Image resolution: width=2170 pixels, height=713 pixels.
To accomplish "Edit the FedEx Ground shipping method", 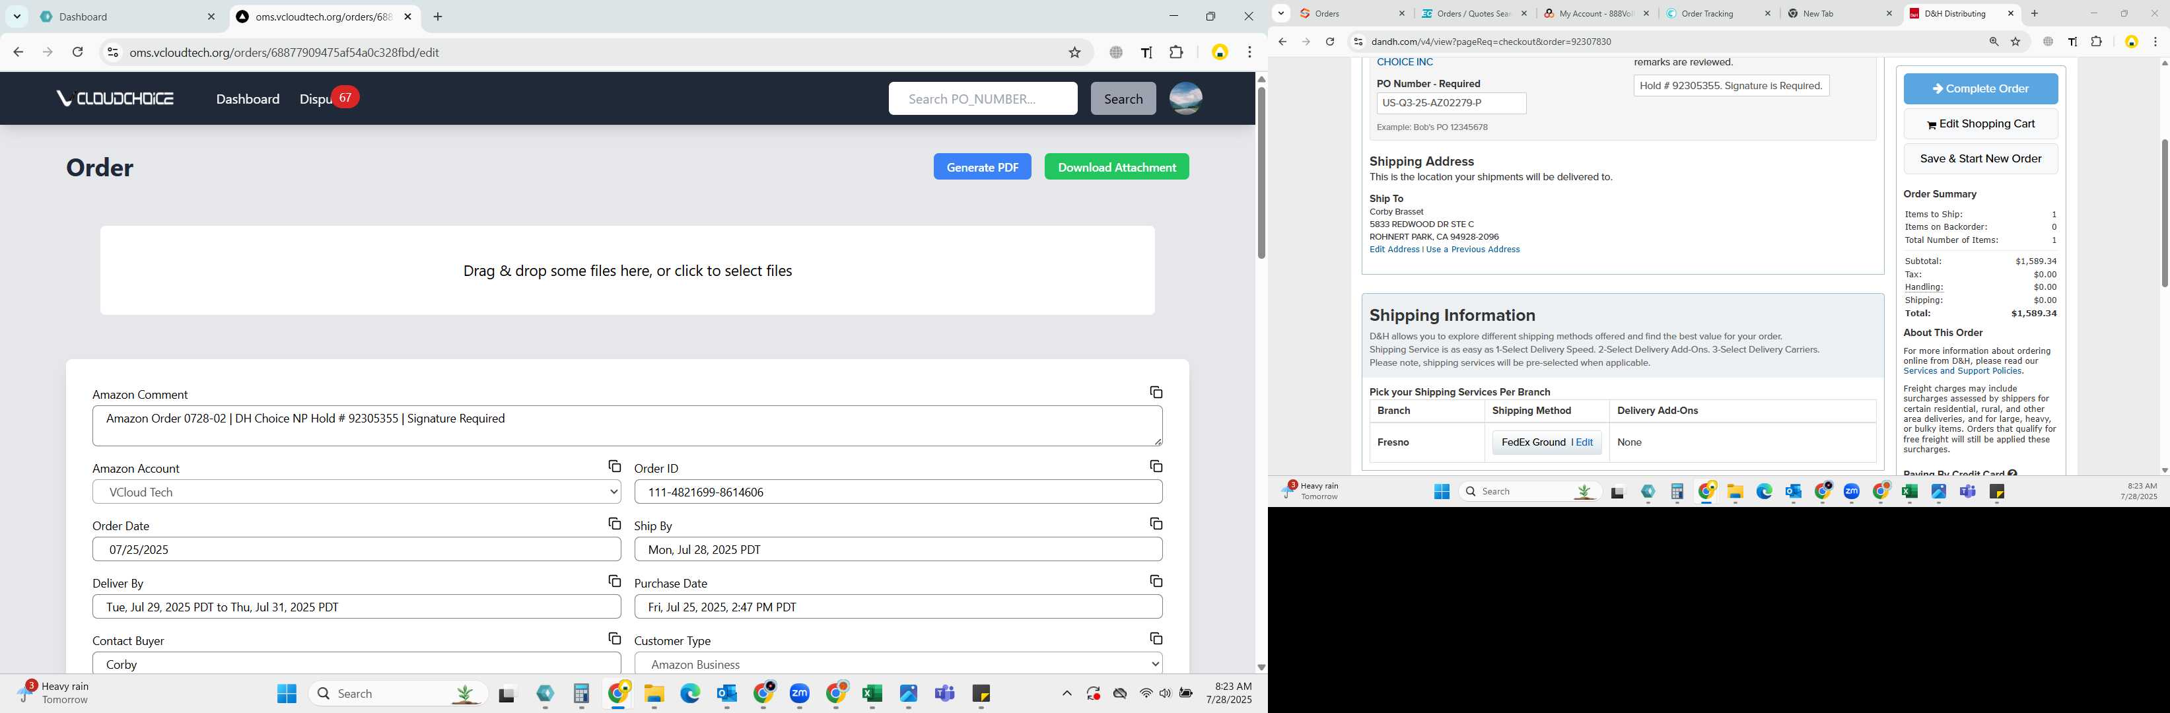I will pos(1584,442).
